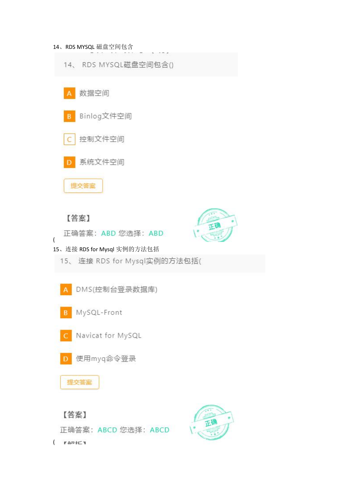This screenshot has height=496, width=351.
Task: Toggle option C Navicat for MySQL
Action: point(66,336)
